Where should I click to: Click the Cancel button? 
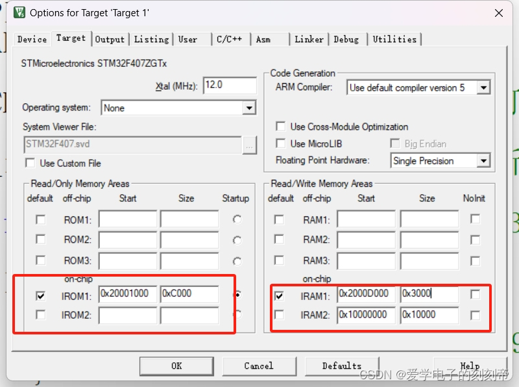pyautogui.click(x=259, y=366)
